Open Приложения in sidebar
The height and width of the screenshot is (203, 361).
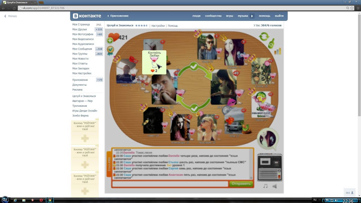(x=80, y=80)
